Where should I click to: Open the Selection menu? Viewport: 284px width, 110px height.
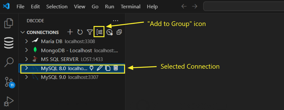coord(57,7)
